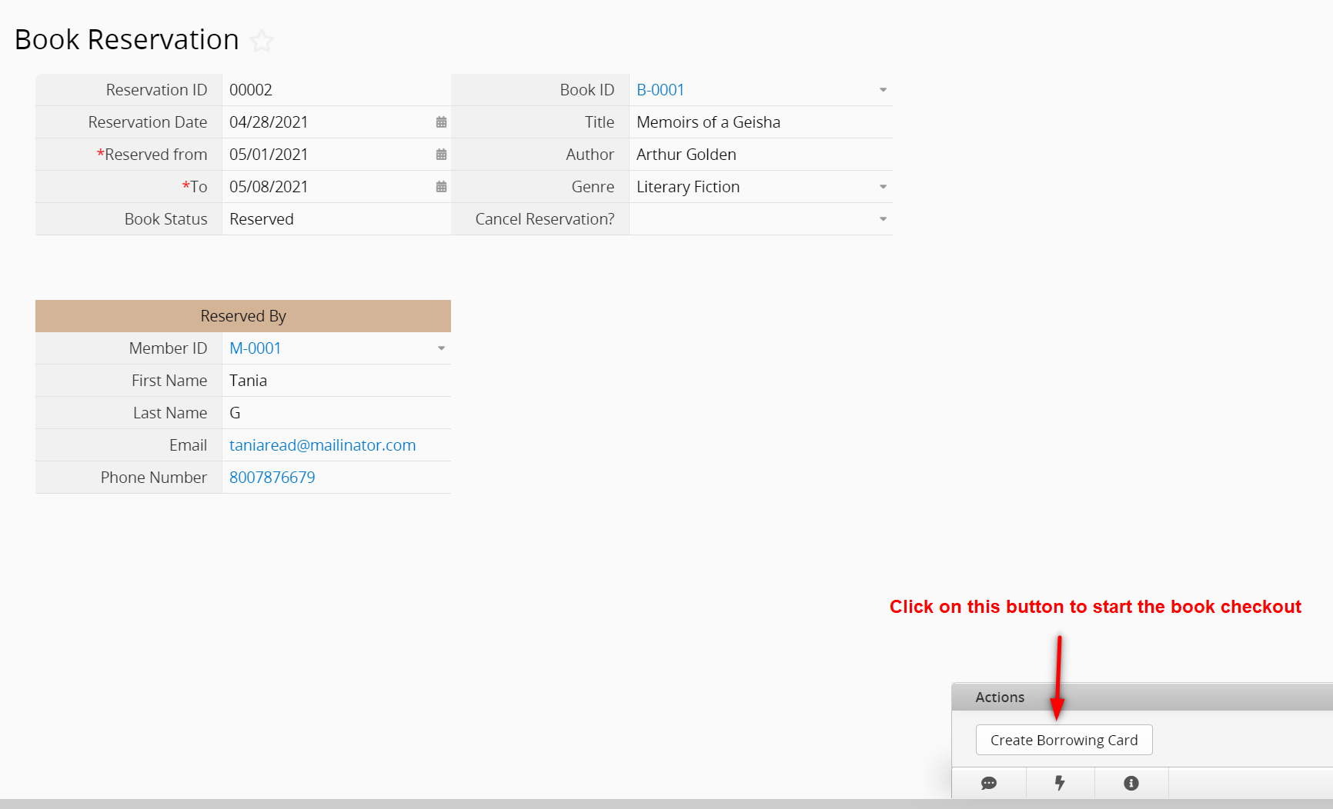Screen dimensions: 1333x809
Task: Click the Reserved By section header
Action: 243,316
